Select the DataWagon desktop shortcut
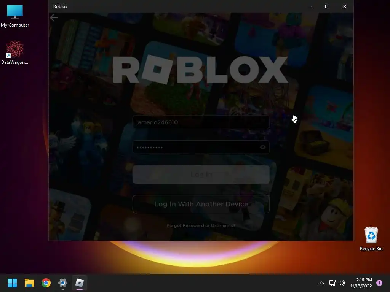 click(15, 52)
